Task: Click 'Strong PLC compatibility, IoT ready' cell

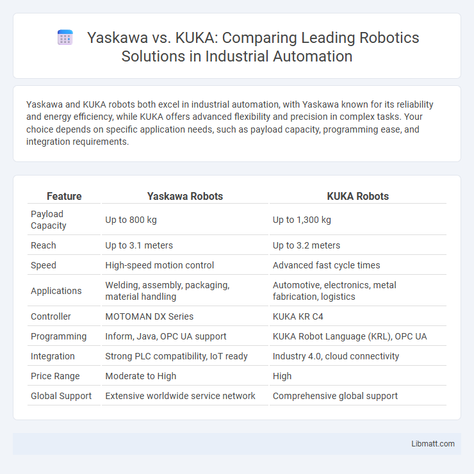Action: (x=185, y=356)
